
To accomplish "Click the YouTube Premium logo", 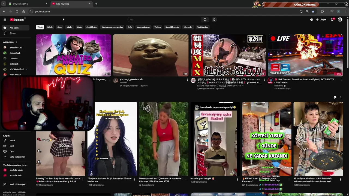I will coord(17,20).
